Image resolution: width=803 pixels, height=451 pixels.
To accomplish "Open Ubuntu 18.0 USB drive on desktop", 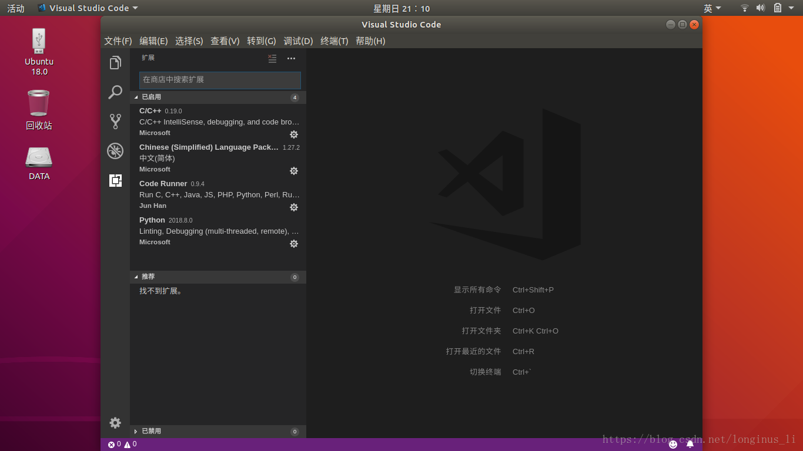I will [x=39, y=52].
